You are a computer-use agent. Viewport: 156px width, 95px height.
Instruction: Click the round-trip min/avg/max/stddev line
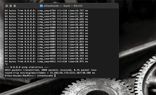point(50,73)
